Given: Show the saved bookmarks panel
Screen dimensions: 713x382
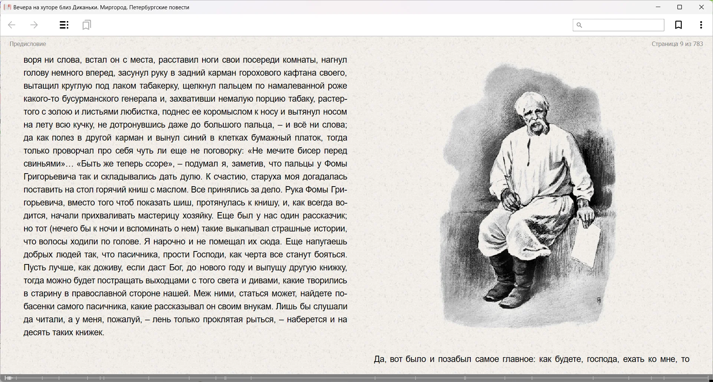Looking at the screenshot, I should 87,25.
